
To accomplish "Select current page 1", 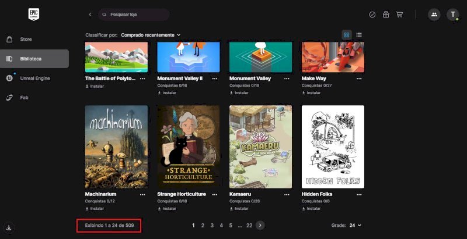I will pyautogui.click(x=193, y=226).
